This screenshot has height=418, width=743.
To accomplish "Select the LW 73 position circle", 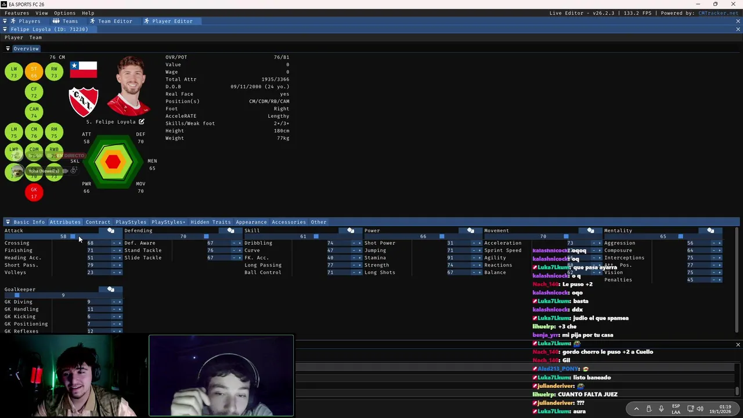I will 14,72.
